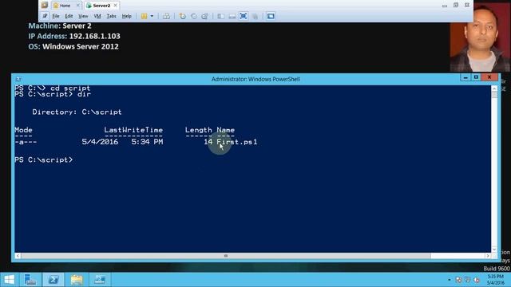Click the 'Directory: C:\script' line

77,112
